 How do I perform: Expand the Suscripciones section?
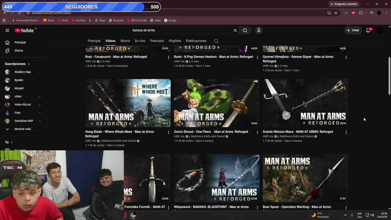[x=17, y=64]
